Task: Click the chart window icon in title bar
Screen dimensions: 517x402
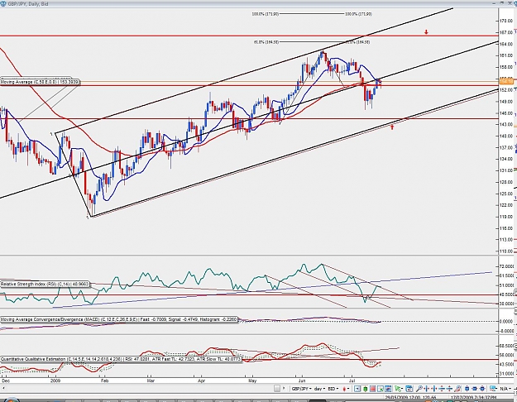Action: click(3, 3)
